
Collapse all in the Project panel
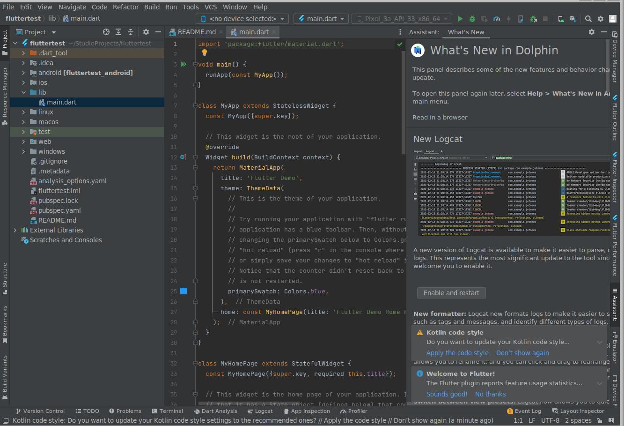pos(131,32)
